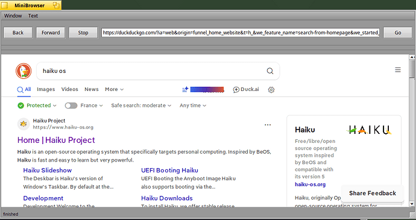Expand the More search categories dropdown
Screen dimensions: 416x220
click(115, 89)
